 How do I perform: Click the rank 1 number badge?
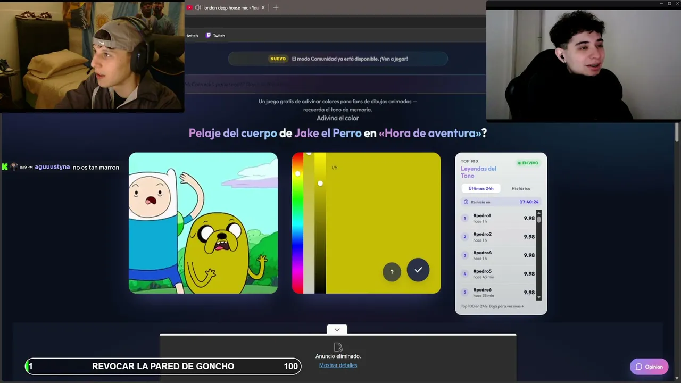tap(464, 218)
